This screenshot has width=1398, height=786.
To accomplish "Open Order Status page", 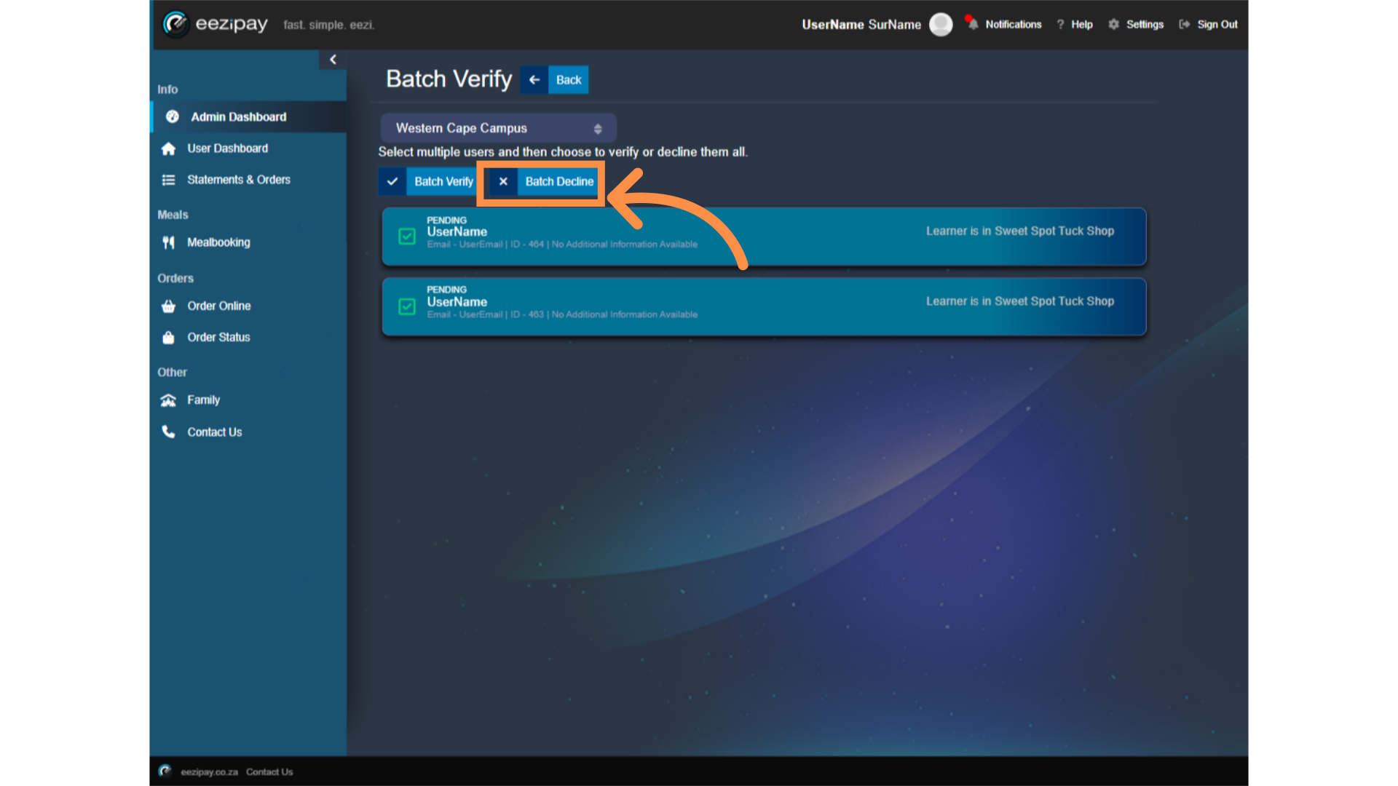I will coord(218,338).
